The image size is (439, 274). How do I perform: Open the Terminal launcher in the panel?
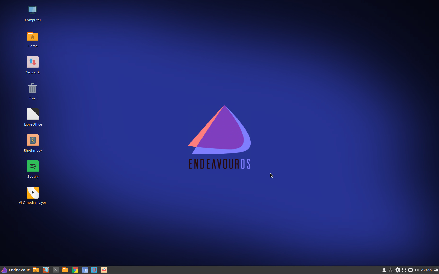coord(56,270)
